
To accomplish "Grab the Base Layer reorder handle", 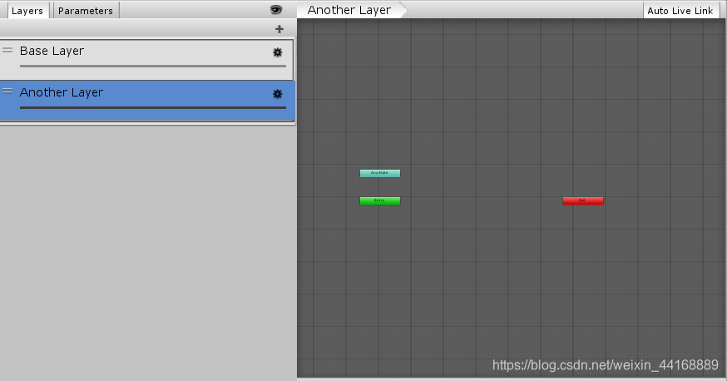I will 7,50.
